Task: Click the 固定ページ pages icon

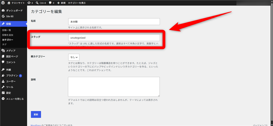Action: 3,56
